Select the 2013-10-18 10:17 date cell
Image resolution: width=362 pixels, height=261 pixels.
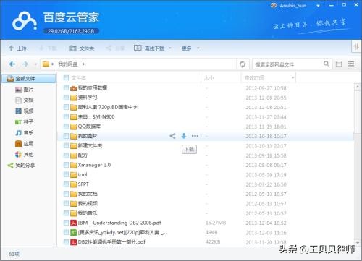pos(266,136)
